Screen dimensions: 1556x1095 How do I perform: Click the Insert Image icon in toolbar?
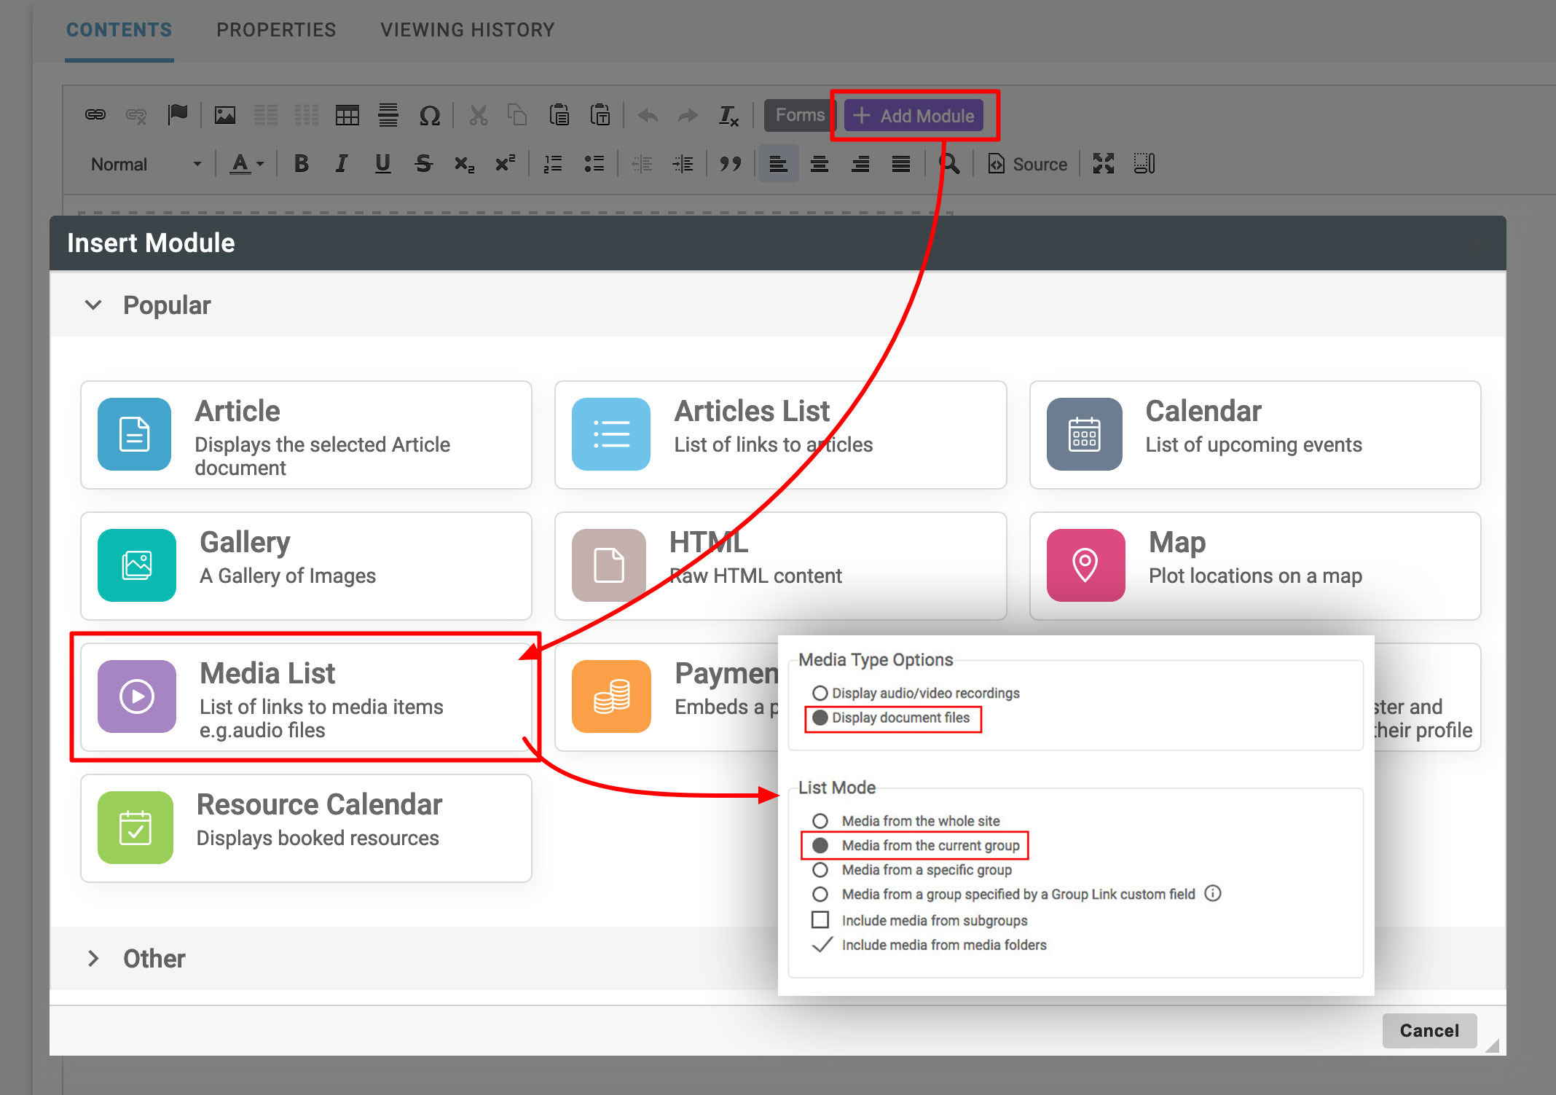pos(224,115)
